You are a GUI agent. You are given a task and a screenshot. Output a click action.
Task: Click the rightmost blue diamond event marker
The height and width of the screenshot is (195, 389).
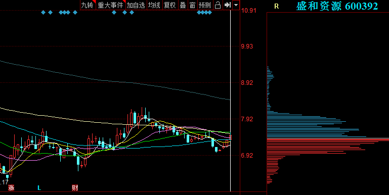pyautogui.click(x=209, y=13)
